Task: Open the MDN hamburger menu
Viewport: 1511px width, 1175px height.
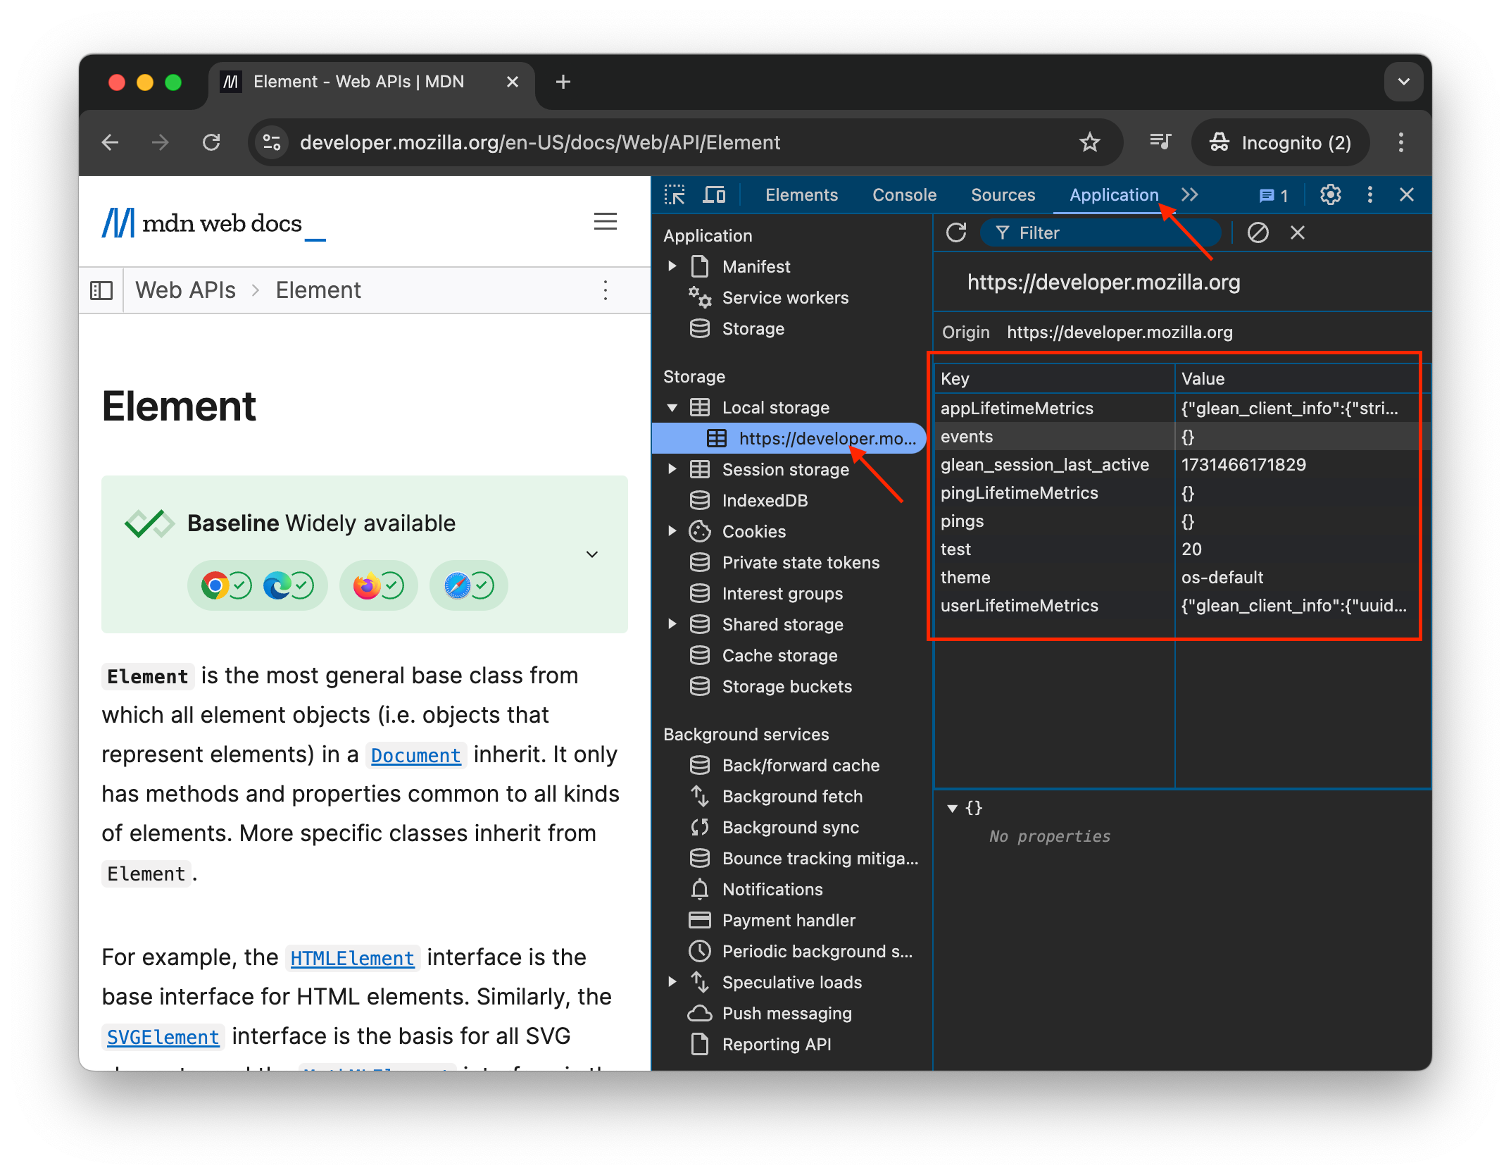Action: click(606, 222)
